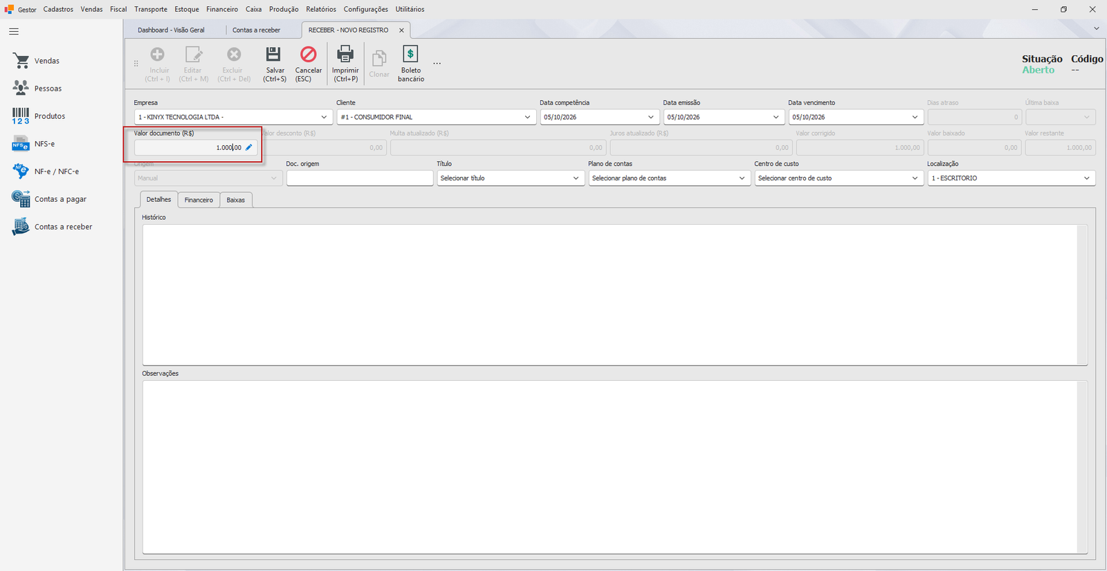
Task: Click inside the Observações text area
Action: click(x=614, y=467)
